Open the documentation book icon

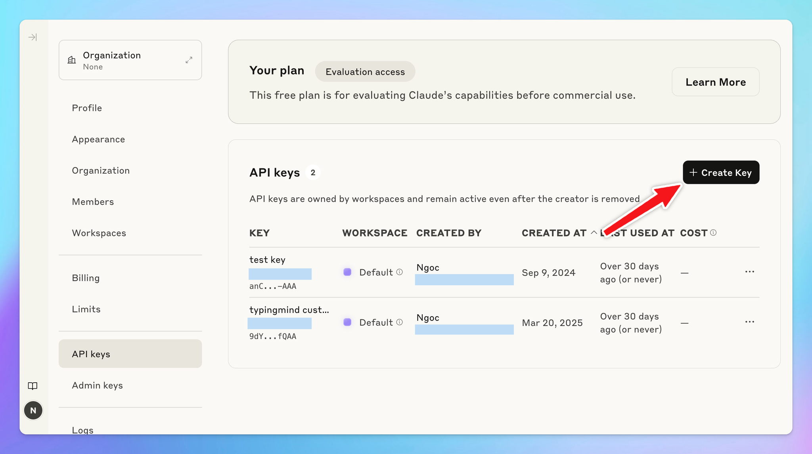pos(33,386)
